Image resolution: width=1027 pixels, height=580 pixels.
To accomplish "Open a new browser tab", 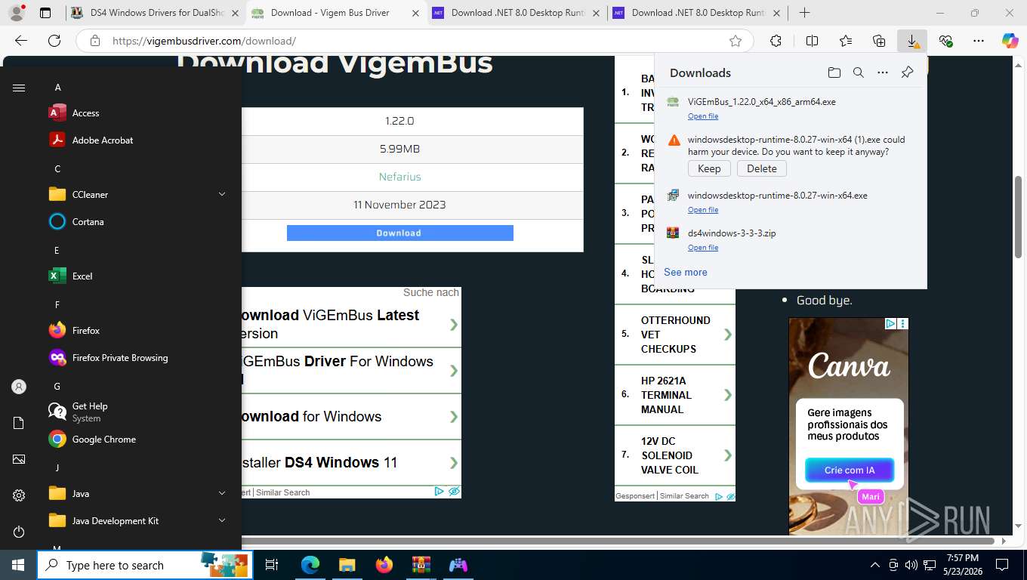I will (805, 13).
